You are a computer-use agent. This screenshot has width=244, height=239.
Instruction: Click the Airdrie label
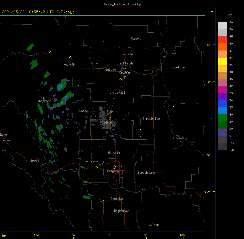[x=114, y=152]
